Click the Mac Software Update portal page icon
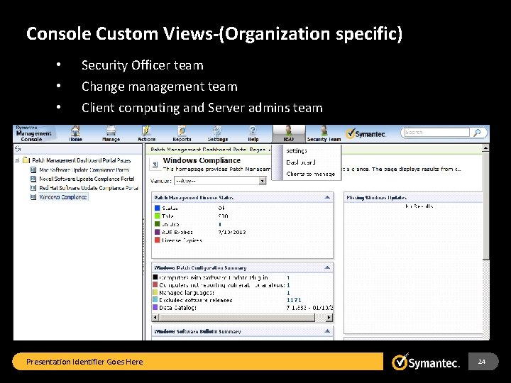This screenshot has width=511, height=383. pos(33,170)
